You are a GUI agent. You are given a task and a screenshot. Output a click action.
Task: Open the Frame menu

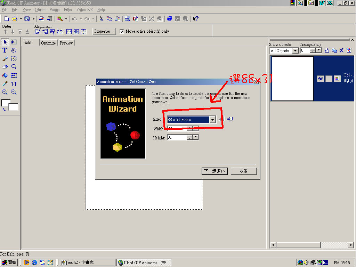(x=55, y=10)
